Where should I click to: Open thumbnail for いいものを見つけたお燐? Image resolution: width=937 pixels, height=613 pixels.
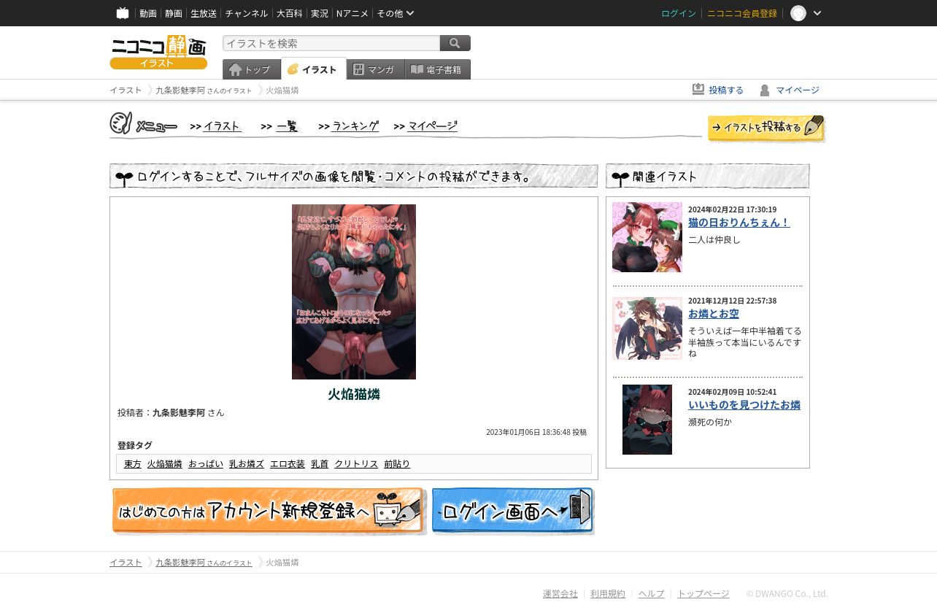[x=647, y=420]
